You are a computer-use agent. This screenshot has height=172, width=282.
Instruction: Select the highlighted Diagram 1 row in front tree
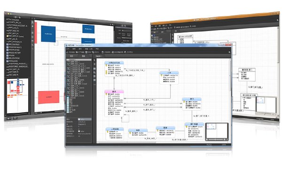coord(79,60)
